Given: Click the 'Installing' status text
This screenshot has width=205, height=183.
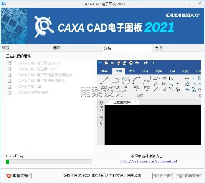Looking at the screenshot, I should 15,156.
